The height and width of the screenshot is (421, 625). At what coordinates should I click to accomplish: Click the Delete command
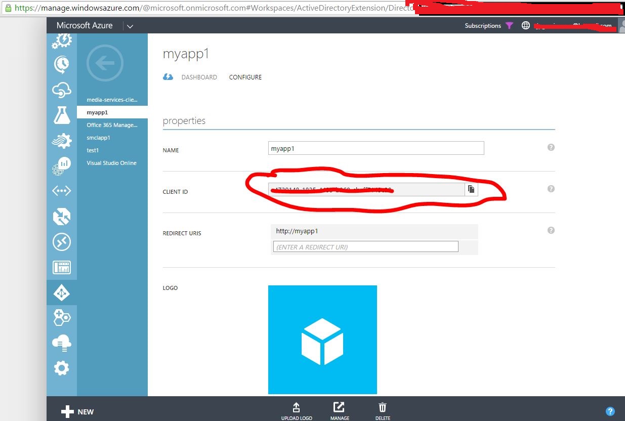pyautogui.click(x=383, y=411)
